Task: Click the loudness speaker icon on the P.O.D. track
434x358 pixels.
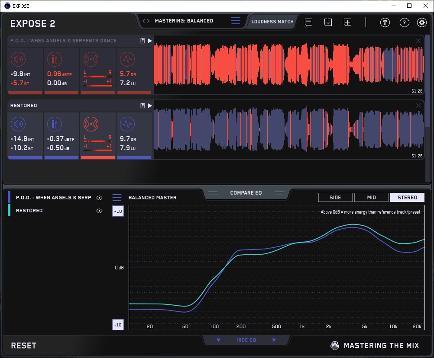Action: click(18, 60)
